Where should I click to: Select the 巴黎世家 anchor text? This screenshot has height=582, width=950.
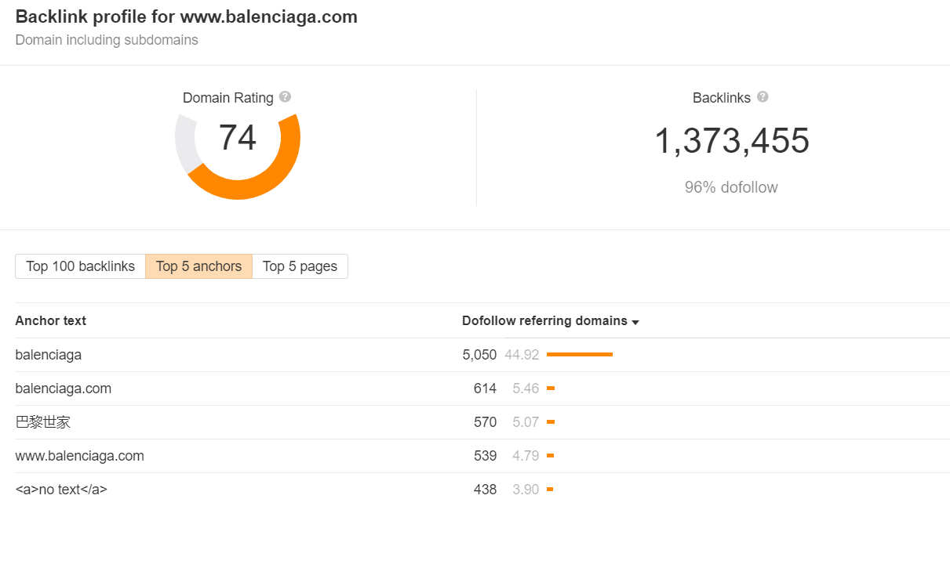tap(43, 422)
